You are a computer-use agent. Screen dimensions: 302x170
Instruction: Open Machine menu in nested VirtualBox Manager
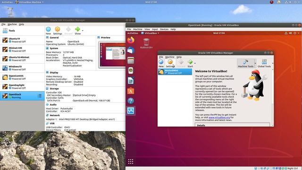(x=170, y=57)
